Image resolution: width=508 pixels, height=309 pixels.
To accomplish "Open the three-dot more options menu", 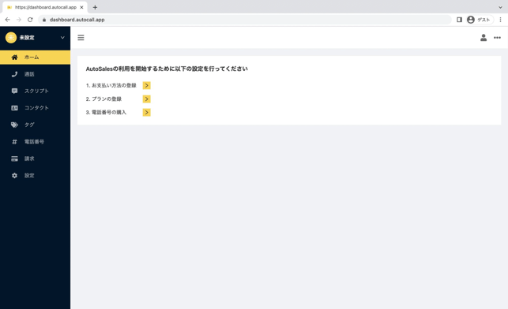I will (x=497, y=38).
